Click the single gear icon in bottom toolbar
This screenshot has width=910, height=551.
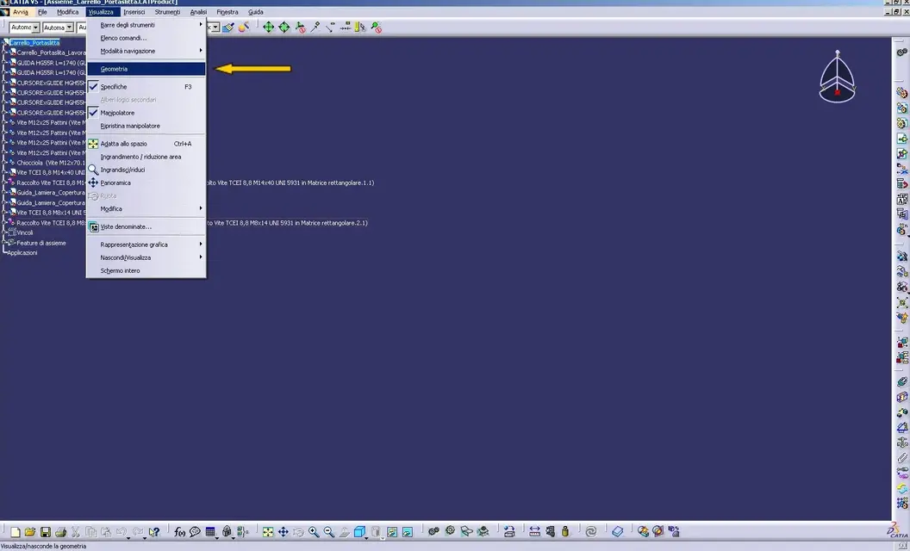point(450,531)
